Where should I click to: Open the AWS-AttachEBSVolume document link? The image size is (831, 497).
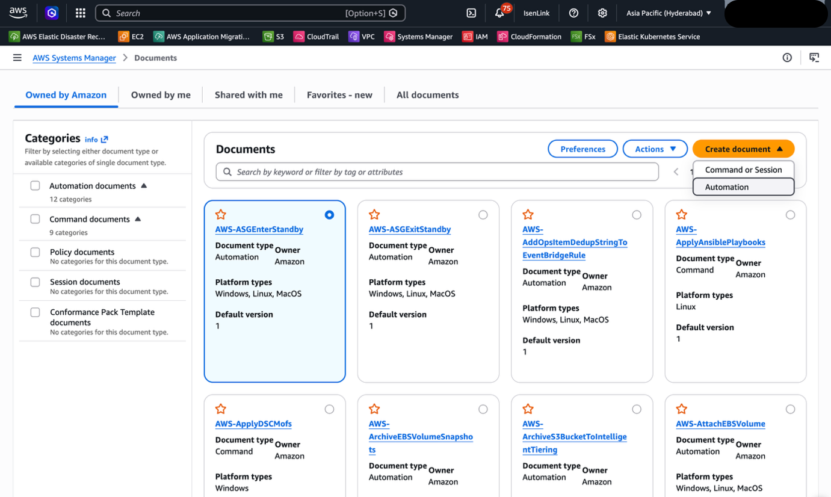coord(720,424)
